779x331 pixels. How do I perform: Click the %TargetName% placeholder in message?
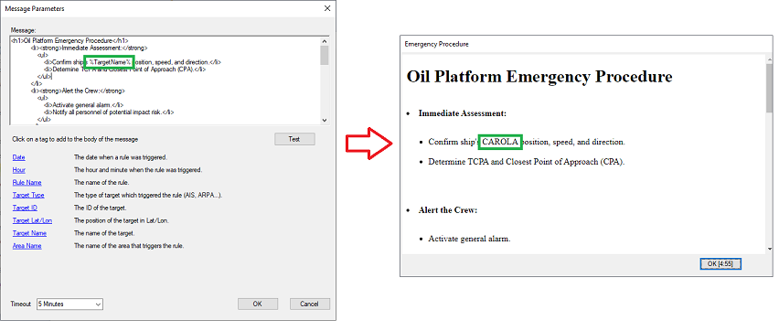click(x=110, y=62)
